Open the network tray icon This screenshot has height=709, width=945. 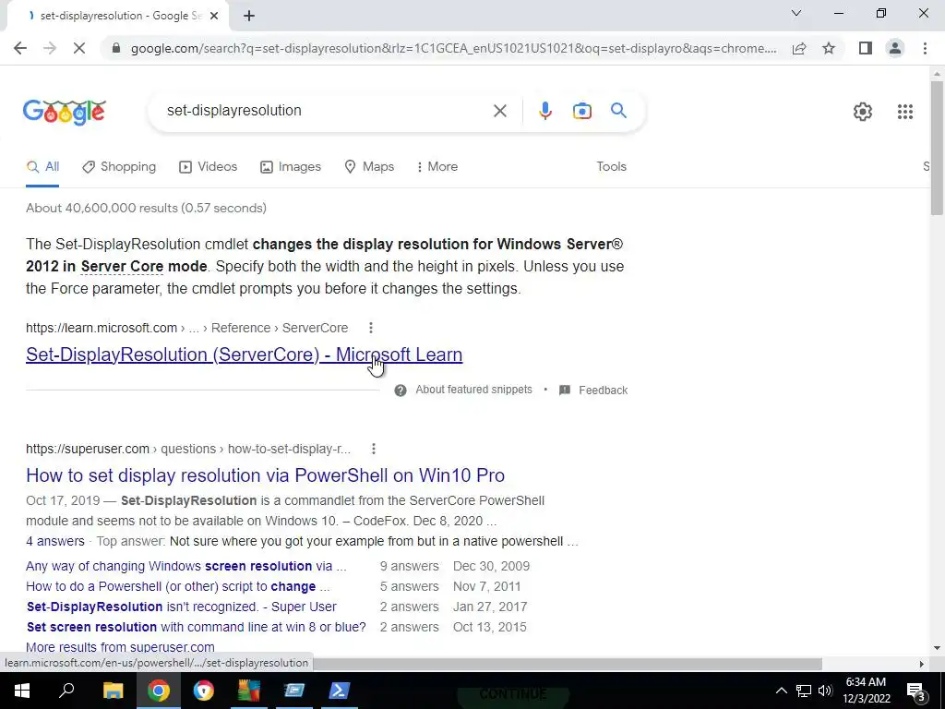pyautogui.click(x=804, y=691)
